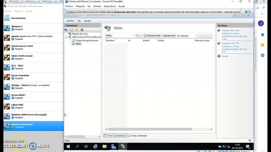
Task: Pick the Recien Instalado virtual machine
Action: click(33, 77)
